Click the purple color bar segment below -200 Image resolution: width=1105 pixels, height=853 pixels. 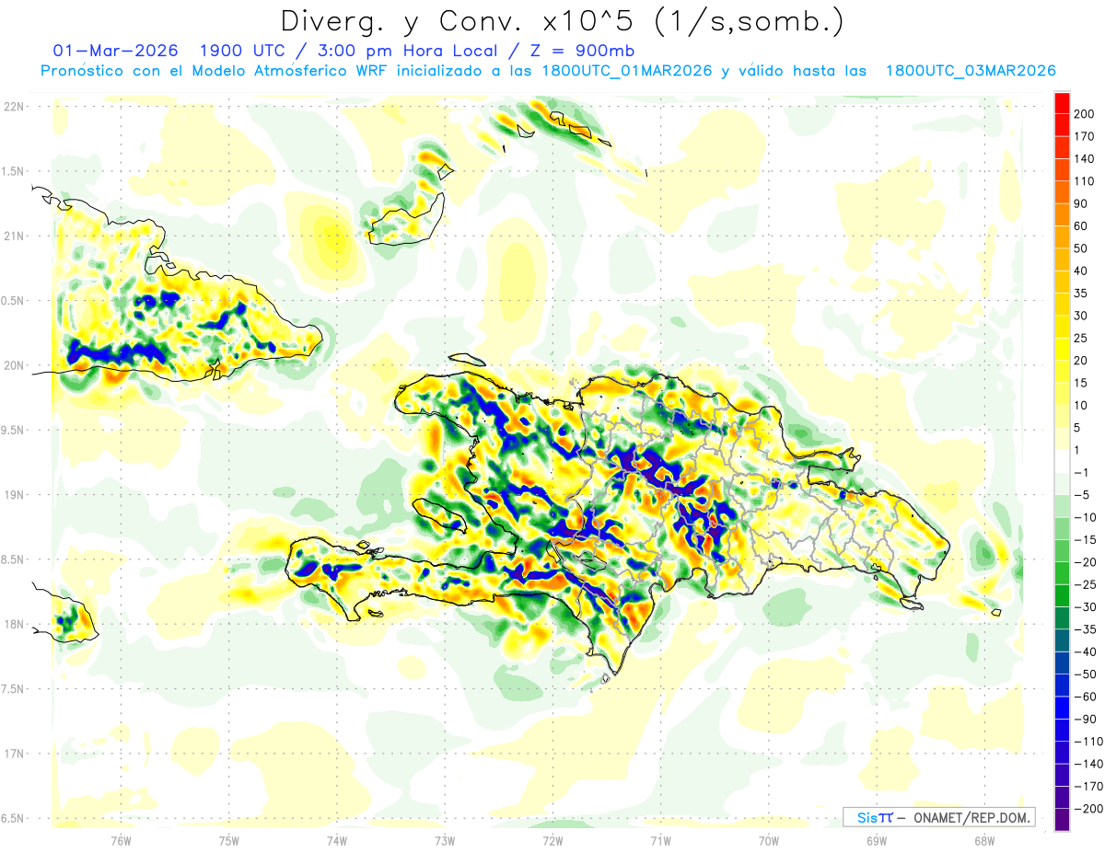pyautogui.click(x=1062, y=820)
